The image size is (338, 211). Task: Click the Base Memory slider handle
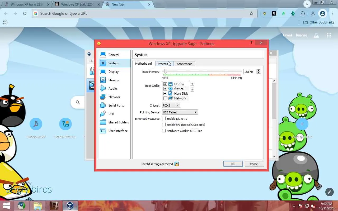[166, 71]
